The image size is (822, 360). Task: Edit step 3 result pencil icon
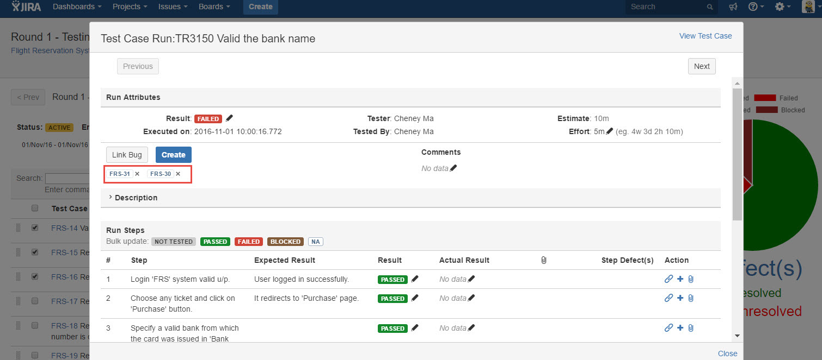pos(415,327)
